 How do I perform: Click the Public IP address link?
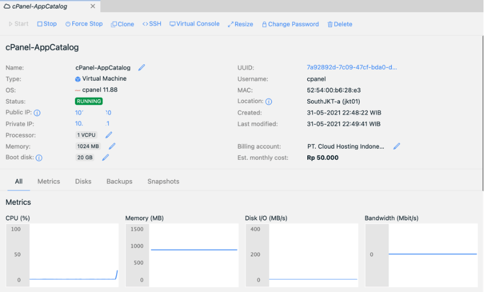pos(93,112)
